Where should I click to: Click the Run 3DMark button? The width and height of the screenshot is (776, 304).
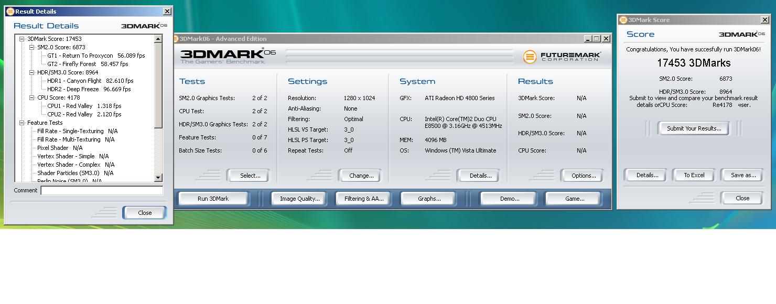[x=213, y=199]
